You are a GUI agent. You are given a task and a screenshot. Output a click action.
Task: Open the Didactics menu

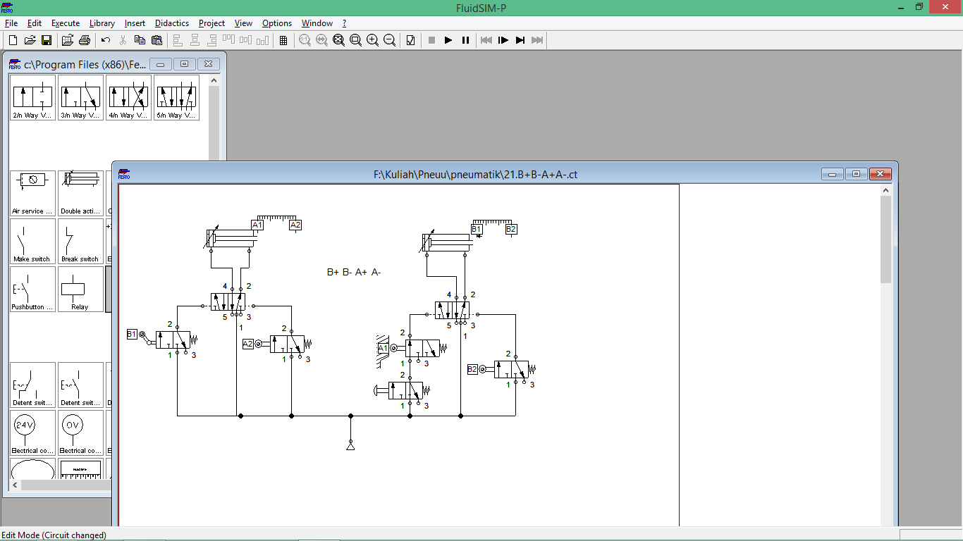pos(171,23)
